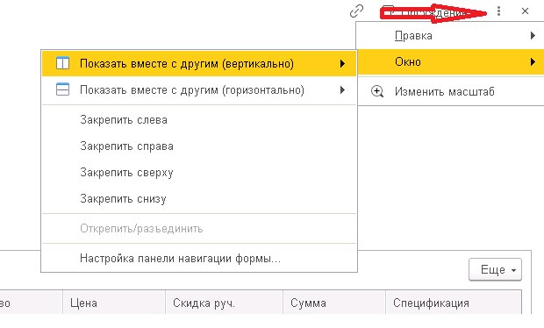Choose Закрепить слева

(x=199, y=120)
